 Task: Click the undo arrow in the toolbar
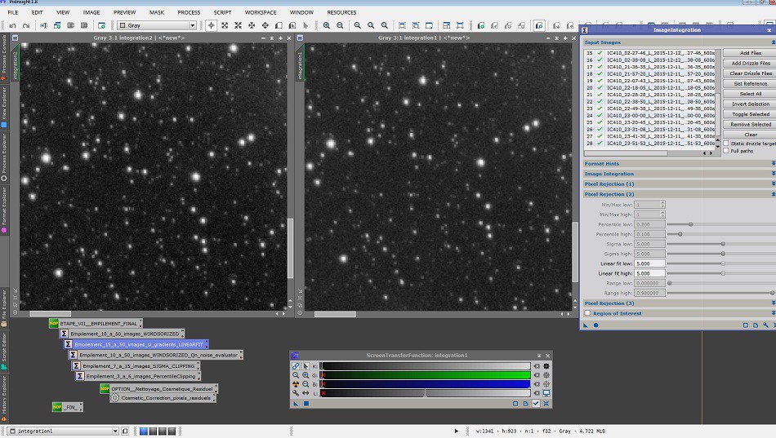coord(13,25)
